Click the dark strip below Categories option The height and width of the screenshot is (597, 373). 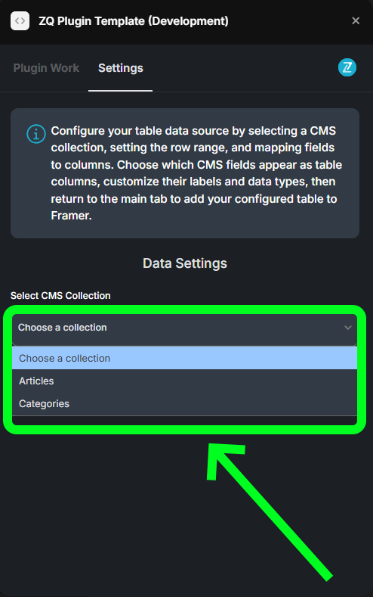184,421
